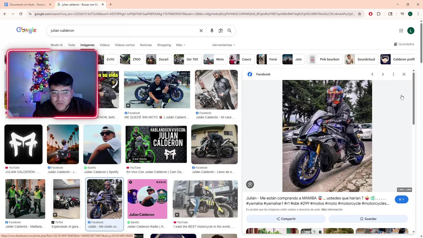Open ME QUEDÉ SIN MOTO video thumbnail
423x238 pixels.
157,90
